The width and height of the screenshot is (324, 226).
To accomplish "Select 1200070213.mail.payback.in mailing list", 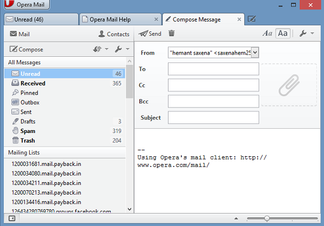I will click(46, 192).
